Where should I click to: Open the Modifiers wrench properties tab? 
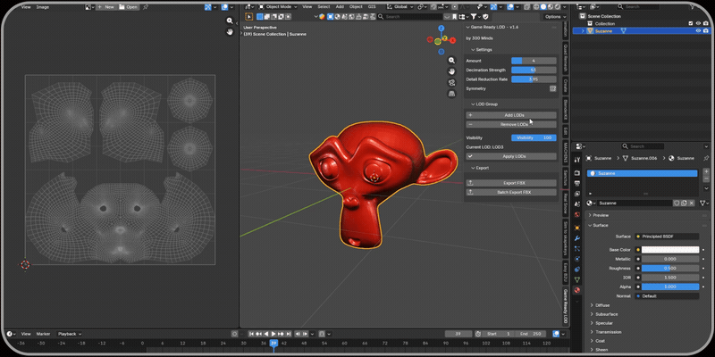tap(576, 238)
